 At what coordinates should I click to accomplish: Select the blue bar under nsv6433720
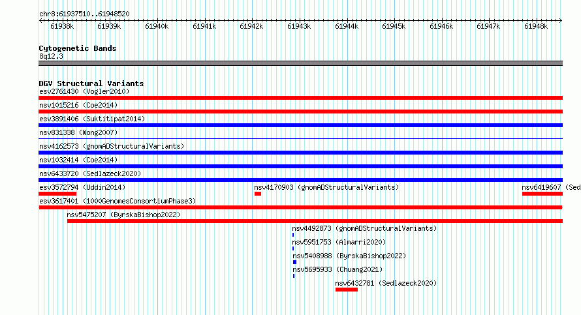[300, 180]
